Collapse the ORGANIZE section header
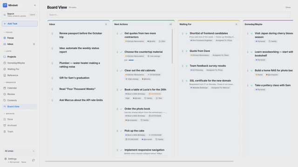 click(10, 83)
